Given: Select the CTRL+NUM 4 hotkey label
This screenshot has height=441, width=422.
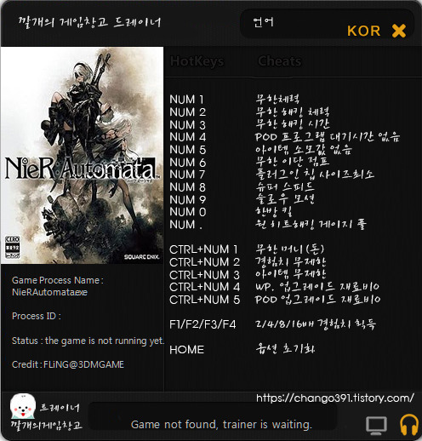Looking at the screenshot, I should click(x=204, y=287).
